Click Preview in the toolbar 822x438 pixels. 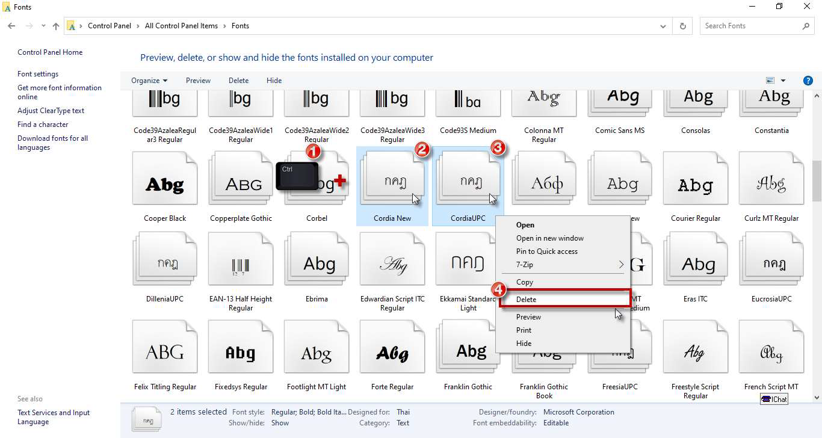click(x=198, y=81)
